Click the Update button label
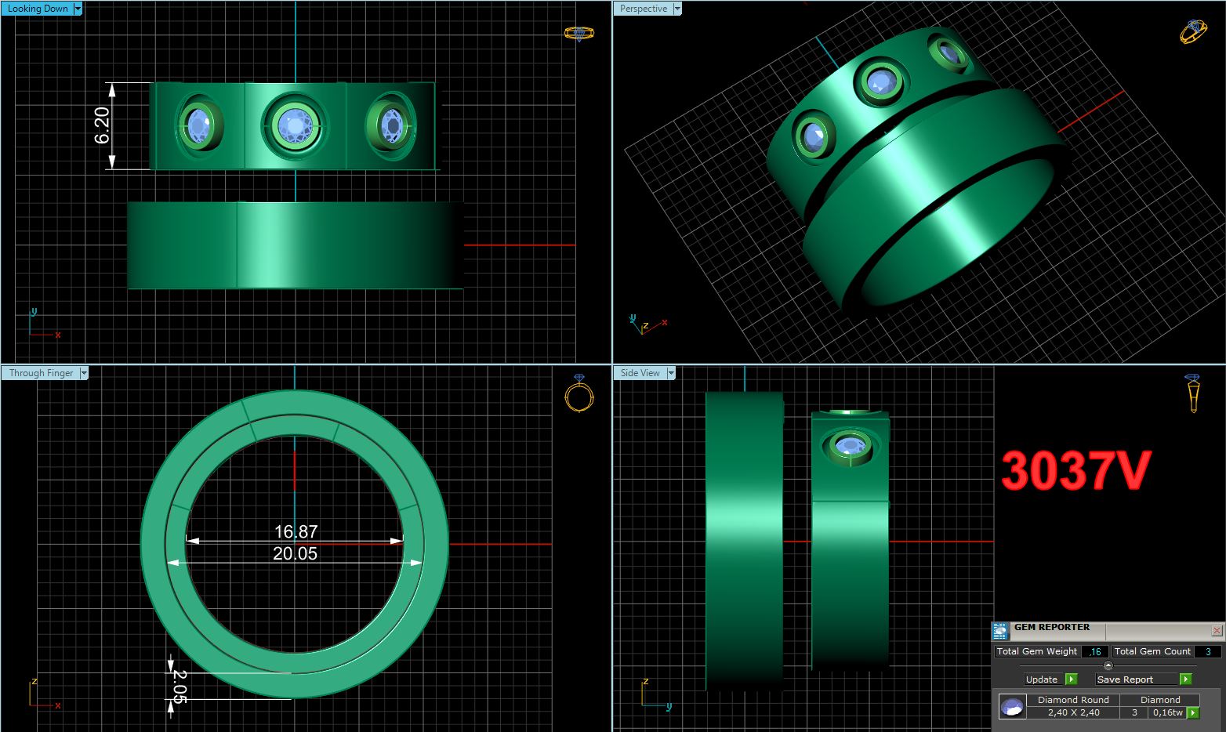1226x732 pixels. [x=1042, y=679]
